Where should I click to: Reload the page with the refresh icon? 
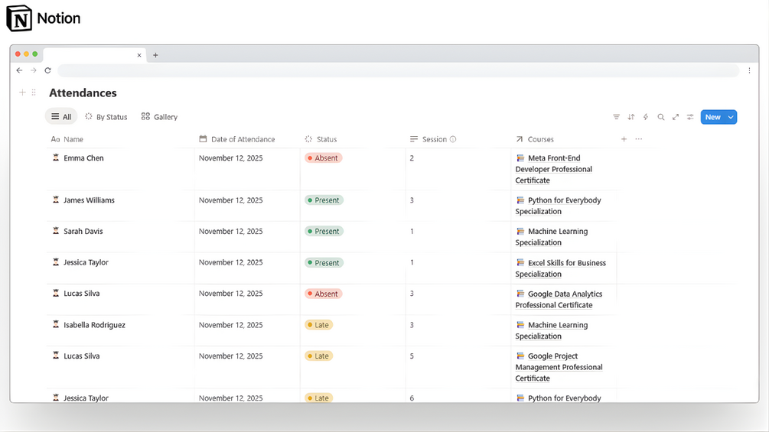pyautogui.click(x=47, y=70)
